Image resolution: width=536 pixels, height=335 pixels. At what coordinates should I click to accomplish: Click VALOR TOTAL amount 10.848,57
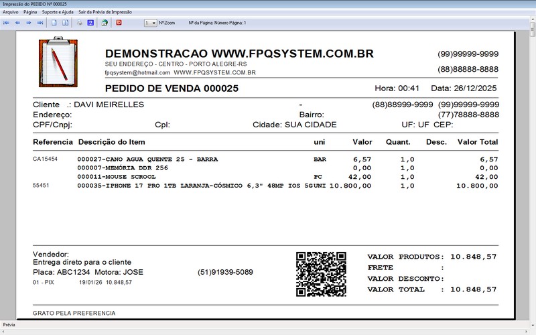tap(473, 289)
